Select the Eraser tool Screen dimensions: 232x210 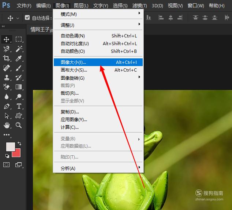coord(6,87)
